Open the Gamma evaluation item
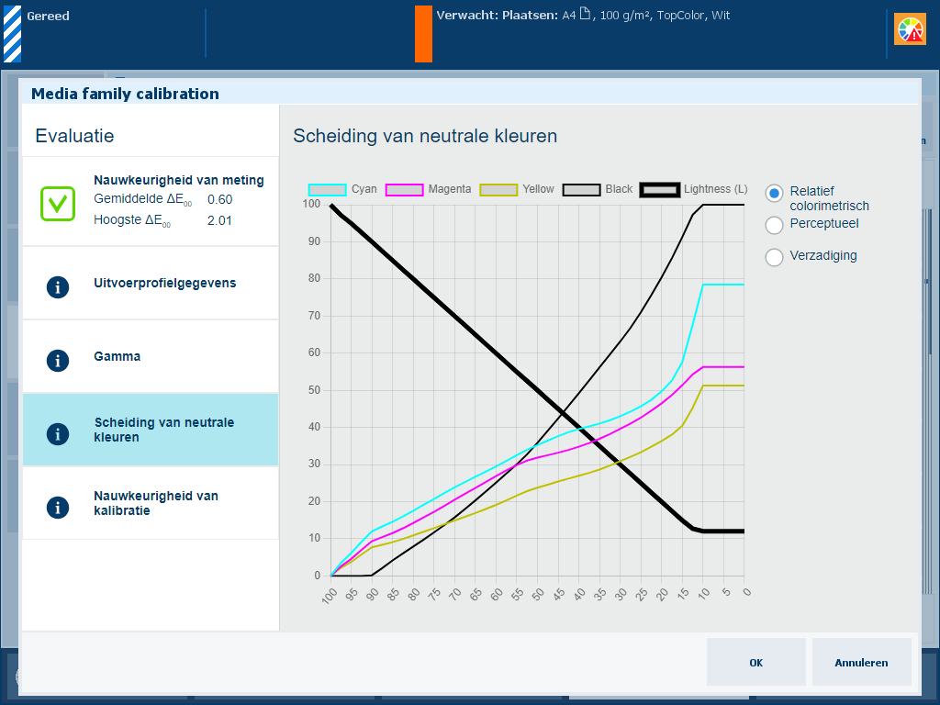Viewport: 940px width, 705px height. pyautogui.click(x=151, y=356)
